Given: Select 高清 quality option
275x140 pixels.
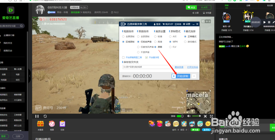Looking at the screenshot, I should point(158,42).
